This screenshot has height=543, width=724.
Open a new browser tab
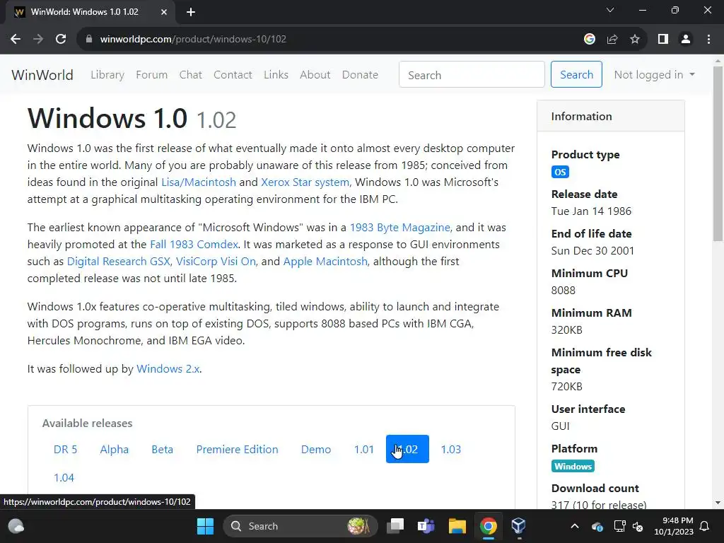click(x=191, y=12)
